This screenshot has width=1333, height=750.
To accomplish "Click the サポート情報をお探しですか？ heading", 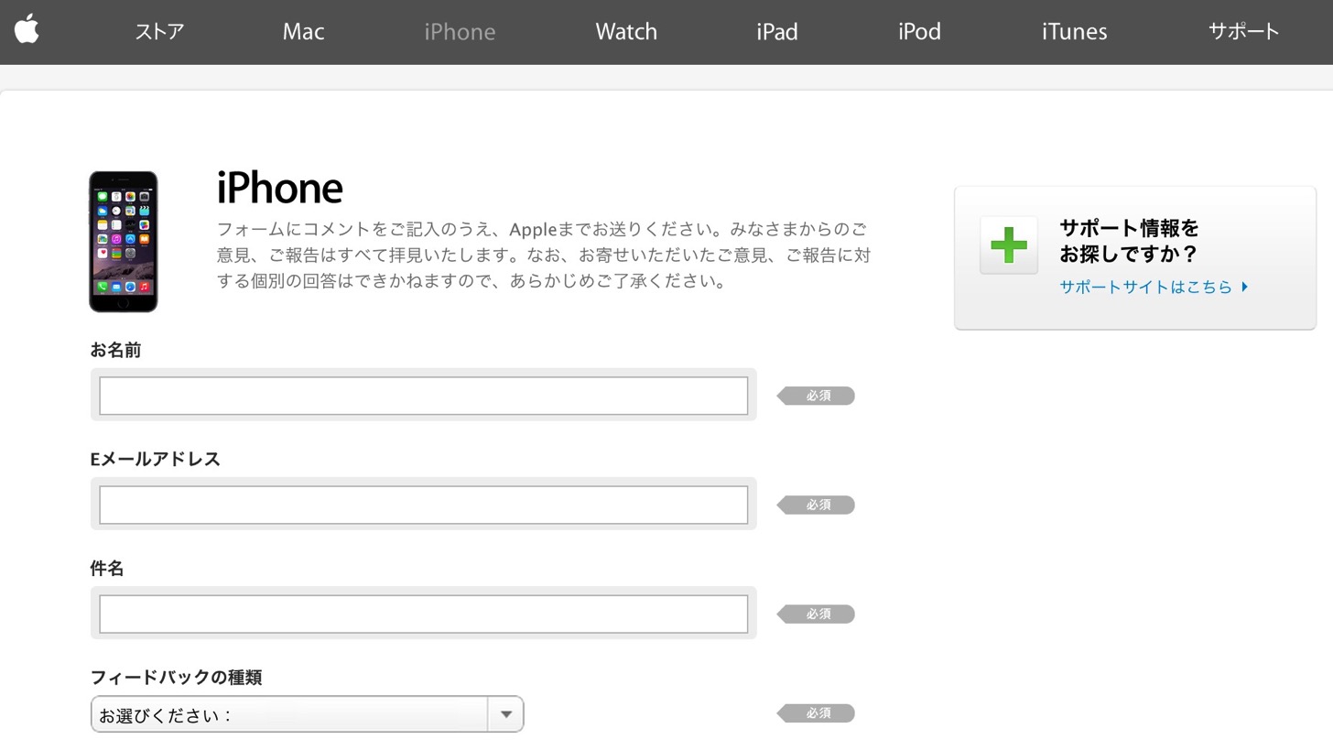I will pos(1129,241).
